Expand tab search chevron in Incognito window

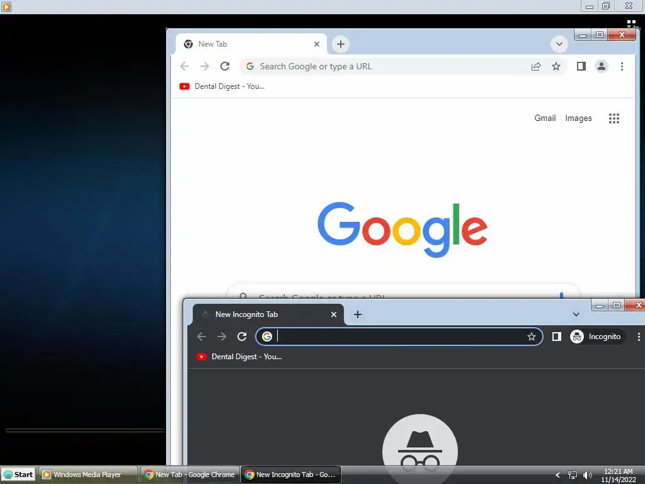[576, 314]
